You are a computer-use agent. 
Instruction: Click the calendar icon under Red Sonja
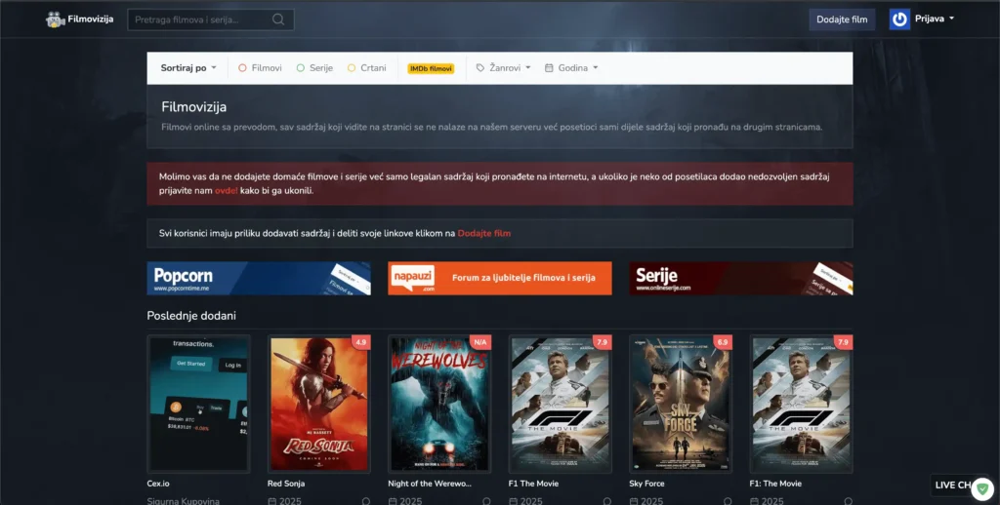[x=272, y=501]
